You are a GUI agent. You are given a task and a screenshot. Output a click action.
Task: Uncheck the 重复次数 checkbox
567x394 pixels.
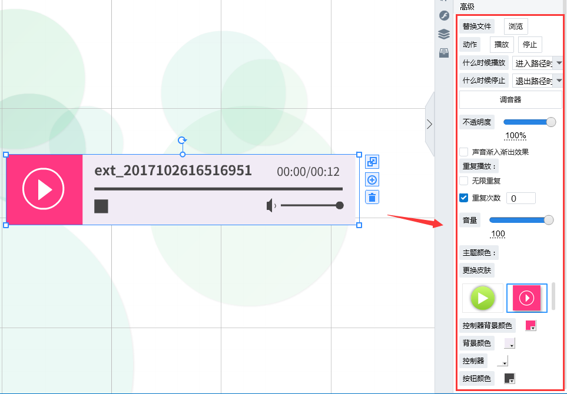click(464, 198)
